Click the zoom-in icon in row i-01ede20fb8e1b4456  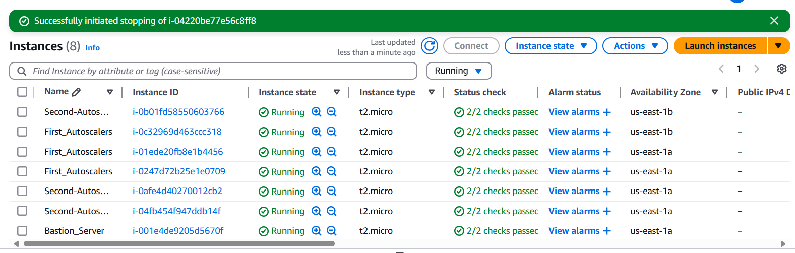317,151
